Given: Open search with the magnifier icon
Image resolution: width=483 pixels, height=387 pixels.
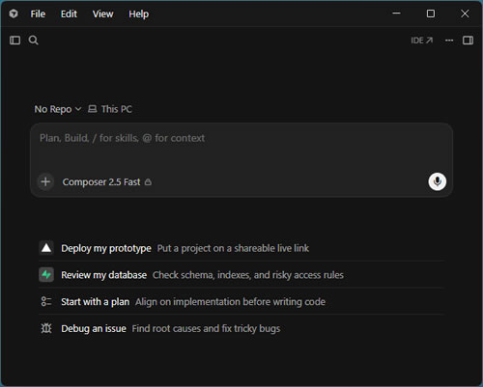Looking at the screenshot, I should 33,41.
